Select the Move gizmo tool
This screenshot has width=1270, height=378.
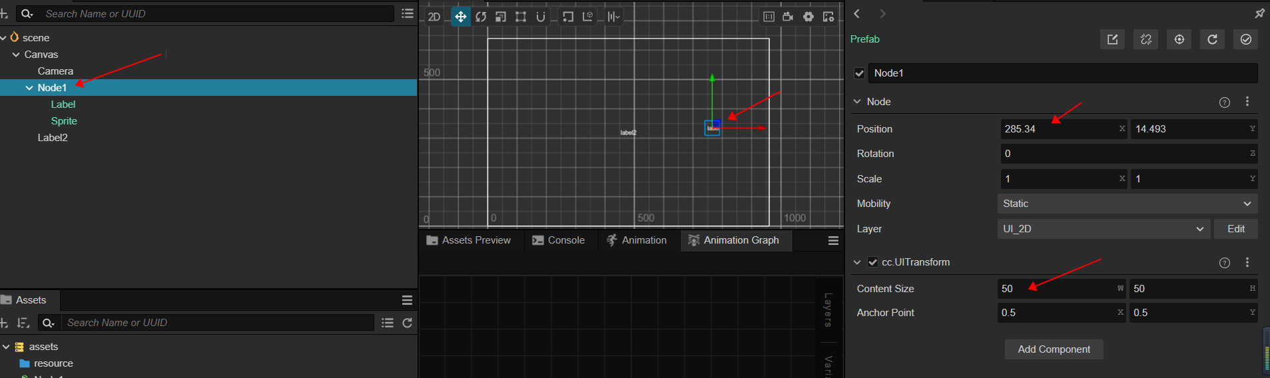[460, 17]
